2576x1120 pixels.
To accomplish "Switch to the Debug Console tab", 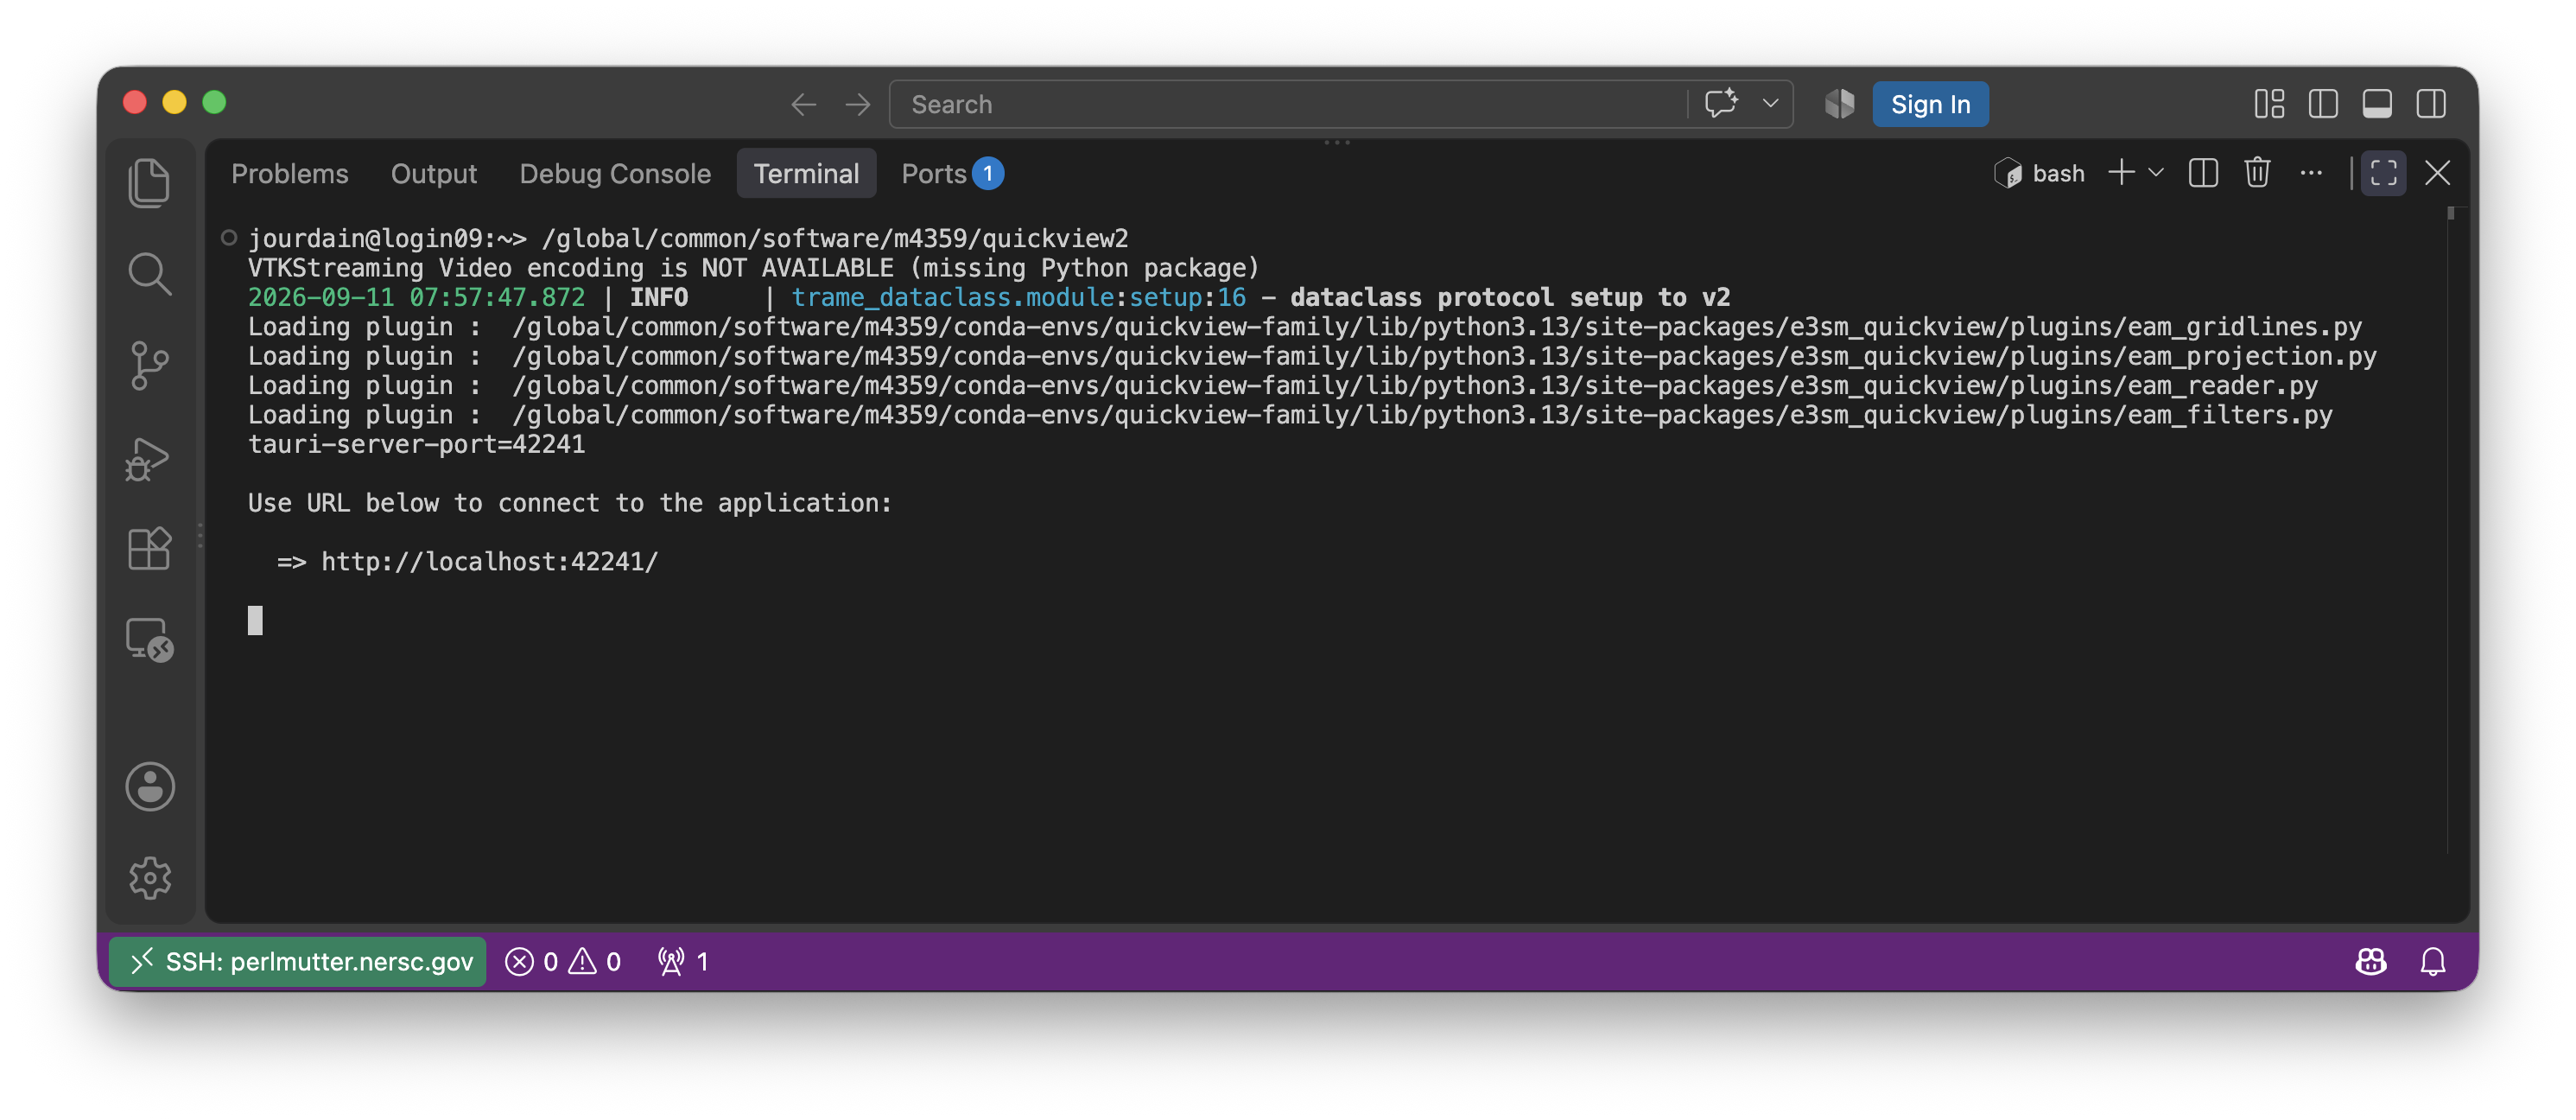I will tap(615, 174).
